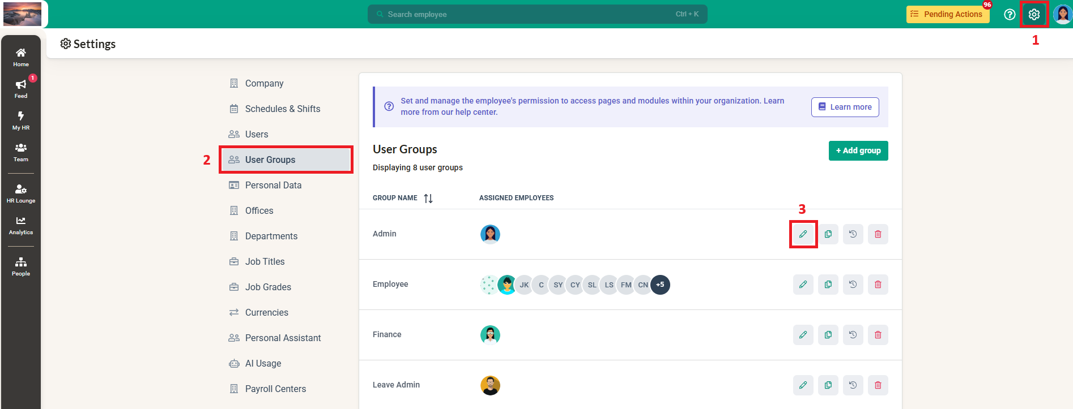
Task: Click the pencil edit icon for Admin group
Action: tap(803, 234)
